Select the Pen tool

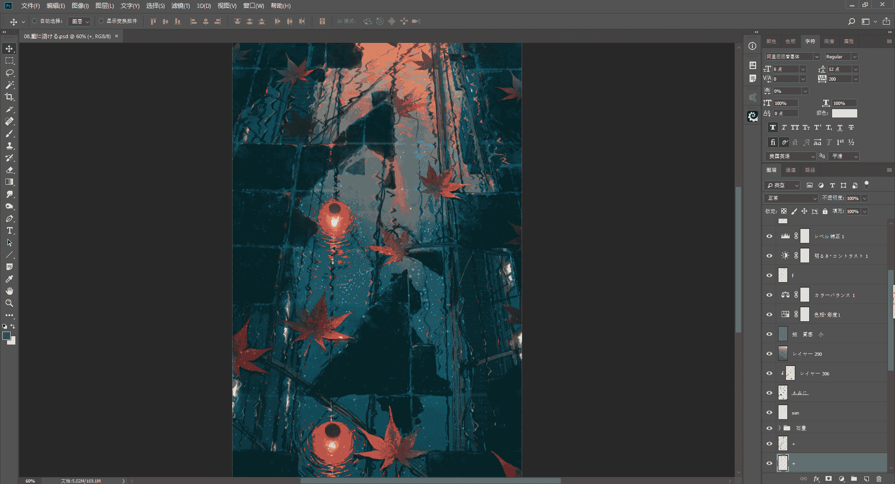[9, 218]
